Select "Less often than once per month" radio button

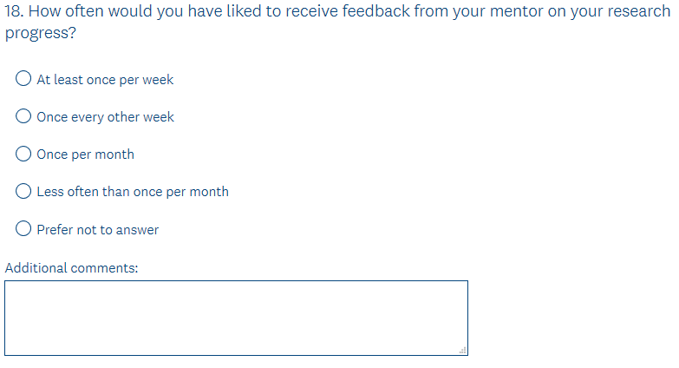coord(24,191)
